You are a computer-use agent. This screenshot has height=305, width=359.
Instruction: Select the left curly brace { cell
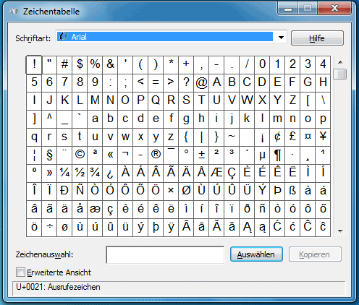186,137
